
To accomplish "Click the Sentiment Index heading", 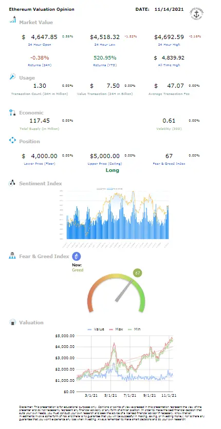I will 41,184.
